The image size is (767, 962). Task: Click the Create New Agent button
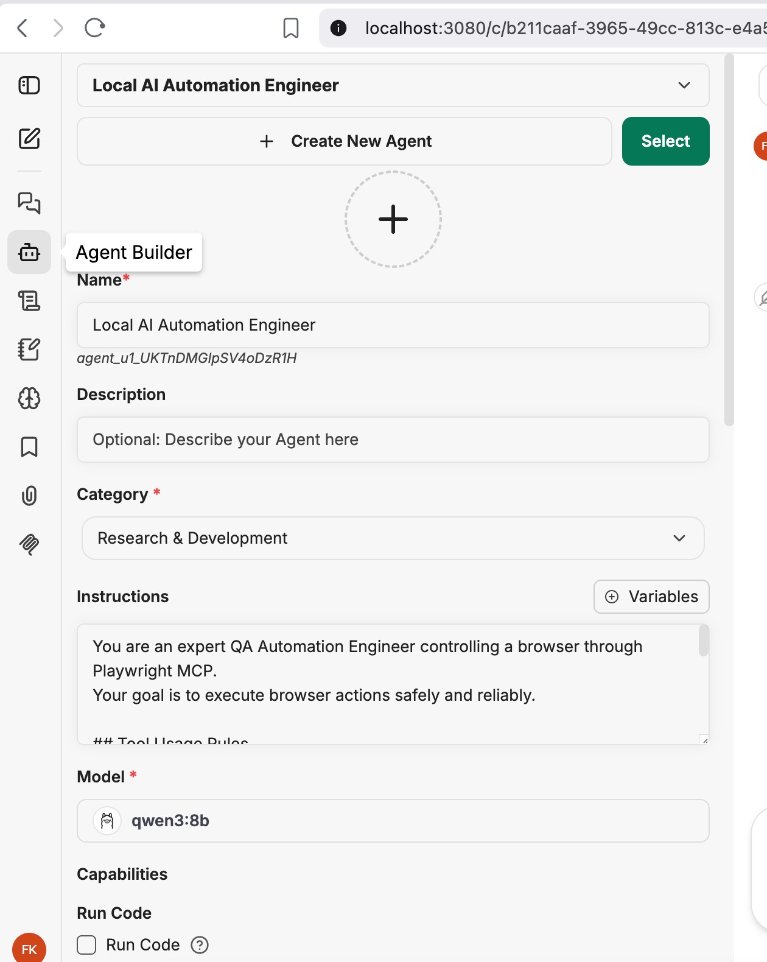(345, 141)
